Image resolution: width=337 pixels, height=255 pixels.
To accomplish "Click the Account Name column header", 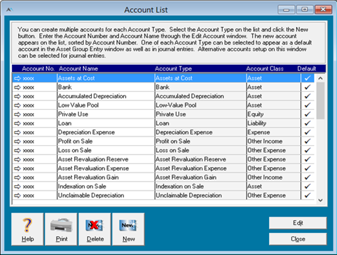I will tap(79, 68).
